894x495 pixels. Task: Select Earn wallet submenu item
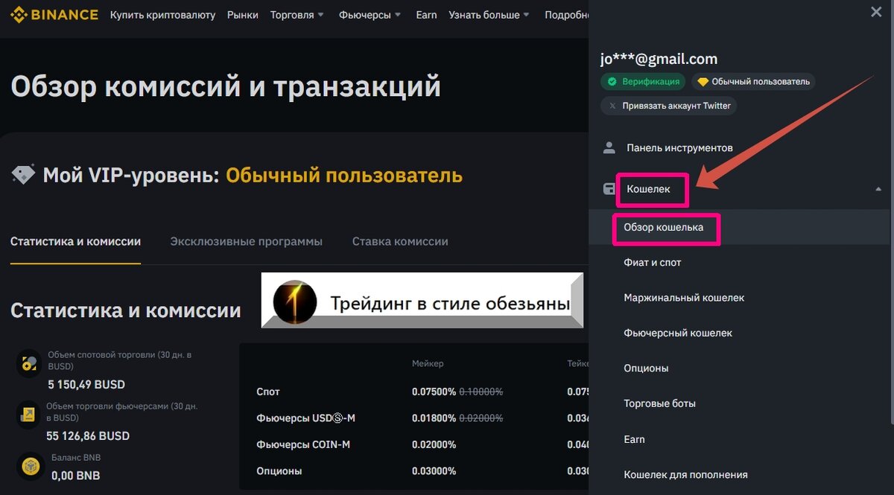click(634, 439)
